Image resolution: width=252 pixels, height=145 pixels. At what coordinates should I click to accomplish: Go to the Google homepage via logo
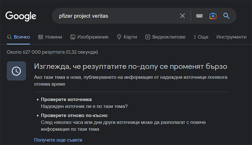coord(21,16)
